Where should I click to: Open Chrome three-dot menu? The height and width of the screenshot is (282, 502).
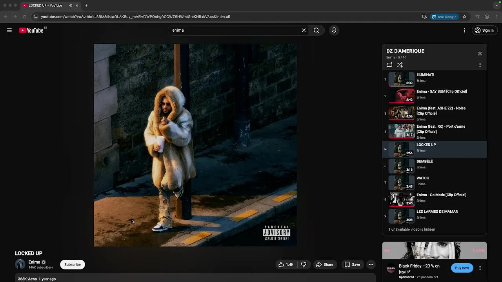496,17
